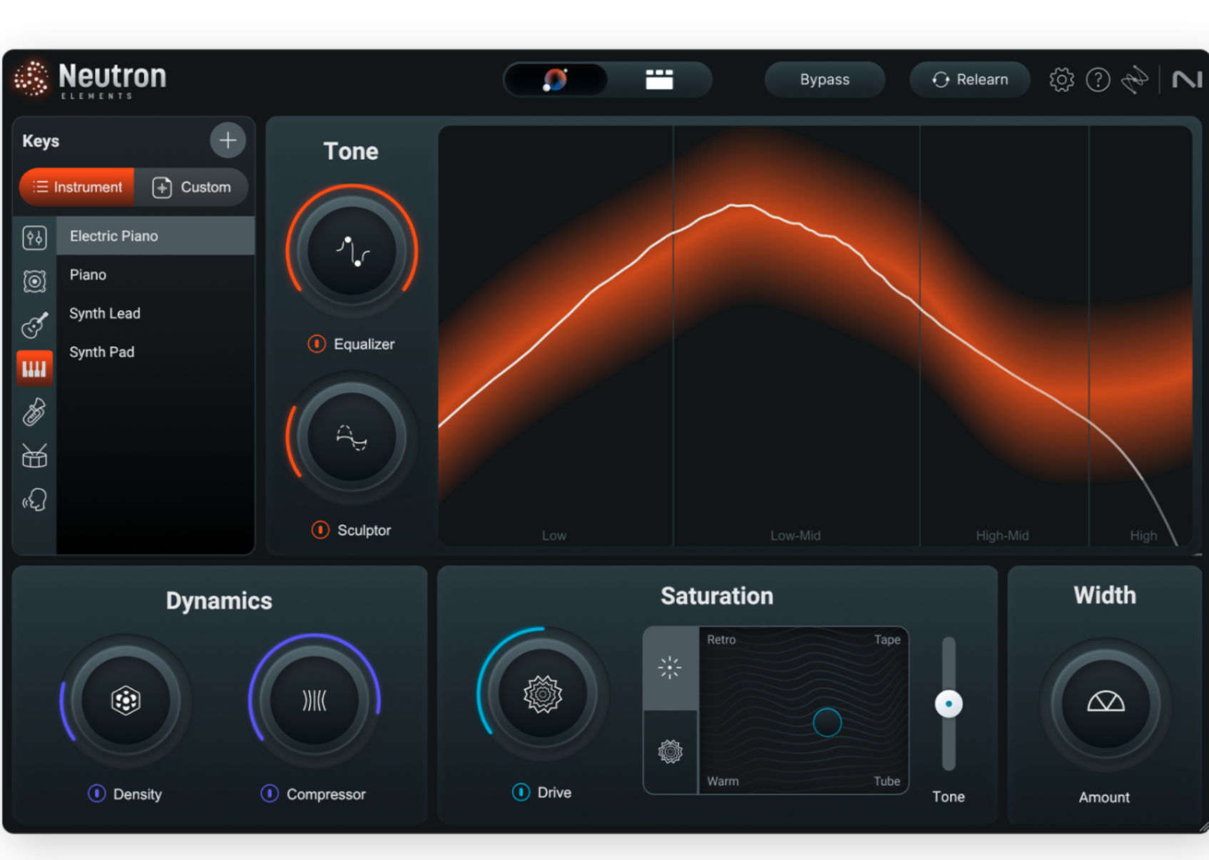Select the Vocals head category icon
Viewport: 1209px width, 860px height.
[x=34, y=500]
